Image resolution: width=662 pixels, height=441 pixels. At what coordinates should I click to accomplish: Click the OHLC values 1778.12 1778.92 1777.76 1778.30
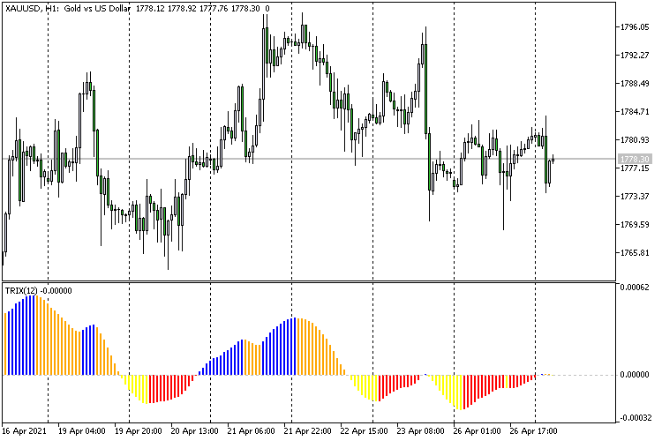point(198,9)
